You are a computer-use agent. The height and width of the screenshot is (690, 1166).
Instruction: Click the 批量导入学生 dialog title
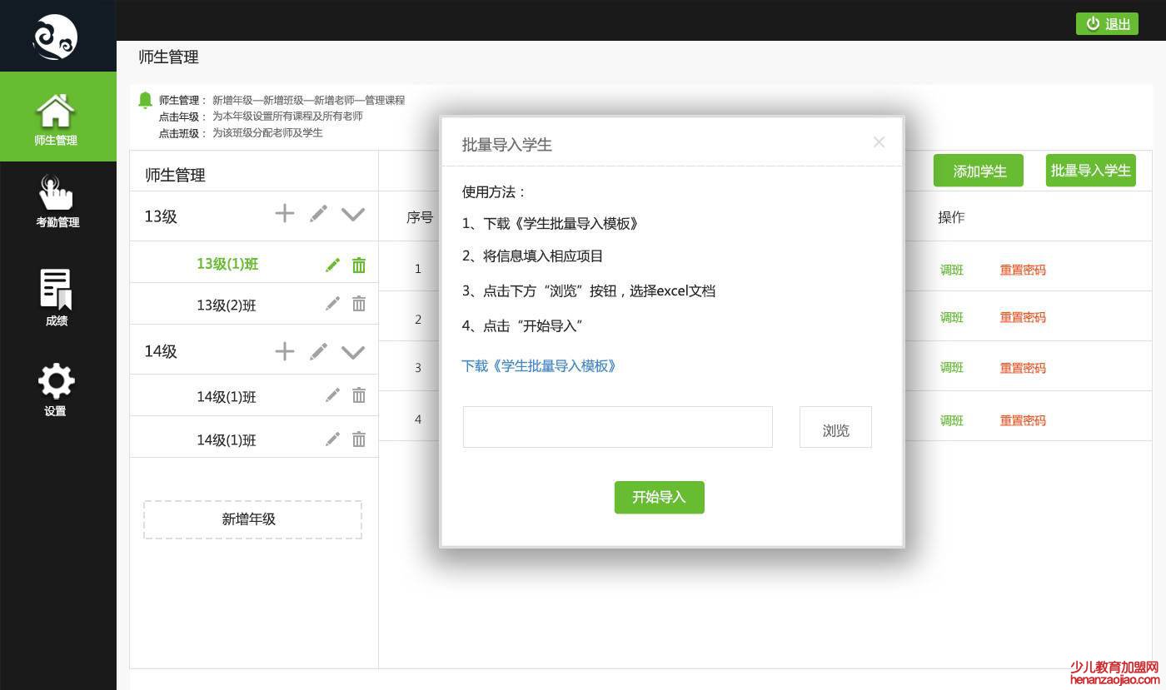[507, 145]
